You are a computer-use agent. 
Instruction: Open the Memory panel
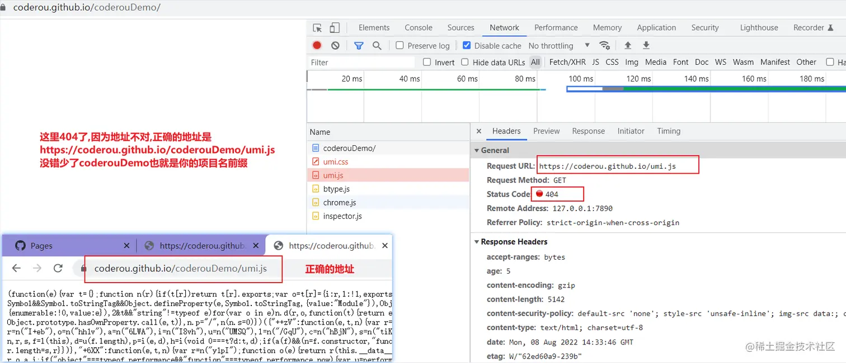607,27
